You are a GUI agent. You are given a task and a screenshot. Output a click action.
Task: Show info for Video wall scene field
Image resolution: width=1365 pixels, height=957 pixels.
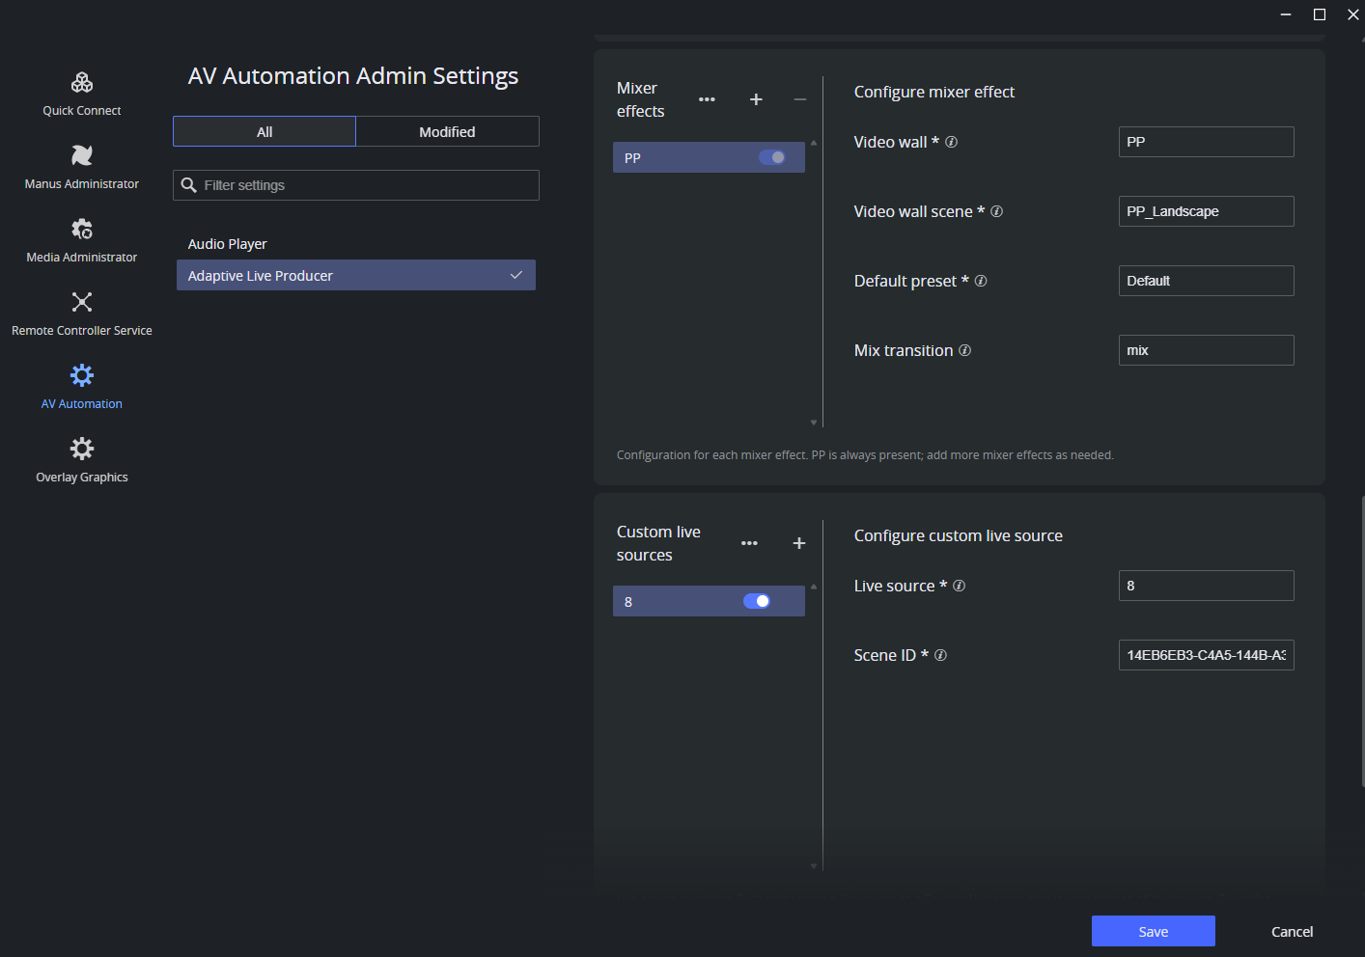pos(996,211)
